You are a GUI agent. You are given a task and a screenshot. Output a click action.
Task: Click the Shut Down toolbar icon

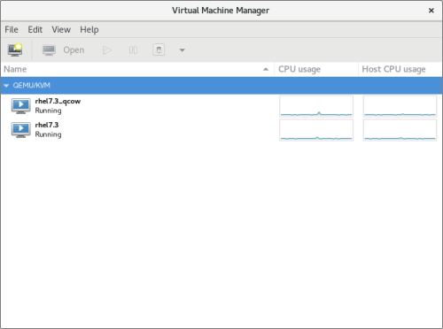click(x=159, y=50)
